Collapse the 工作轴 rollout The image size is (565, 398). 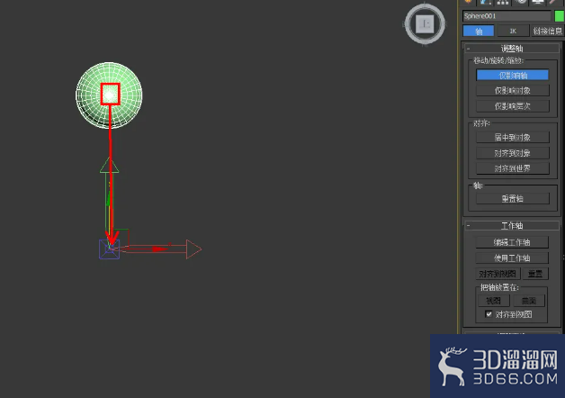(x=512, y=226)
